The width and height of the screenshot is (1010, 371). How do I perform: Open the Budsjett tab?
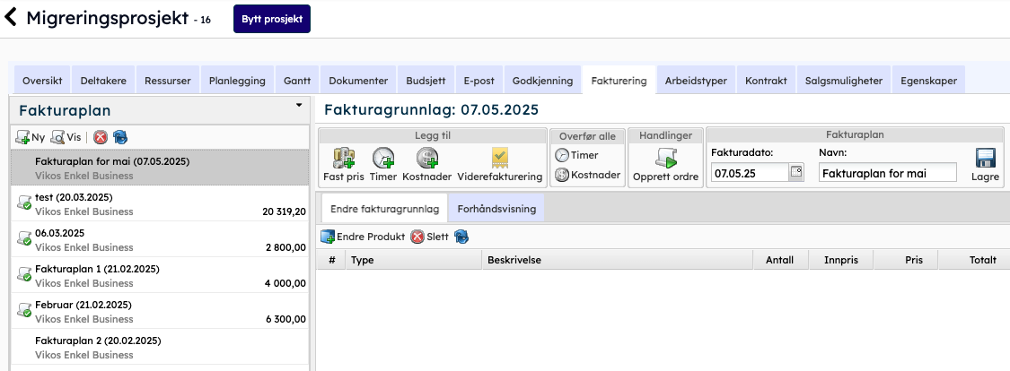(425, 81)
